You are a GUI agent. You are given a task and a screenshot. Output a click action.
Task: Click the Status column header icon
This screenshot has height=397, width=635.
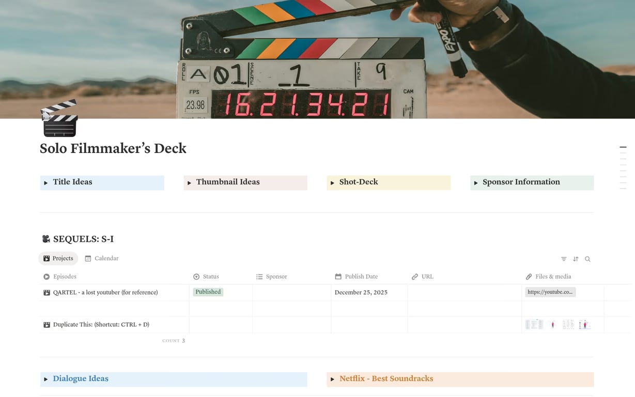(x=196, y=277)
